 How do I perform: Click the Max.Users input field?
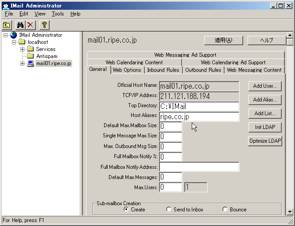[171, 187]
